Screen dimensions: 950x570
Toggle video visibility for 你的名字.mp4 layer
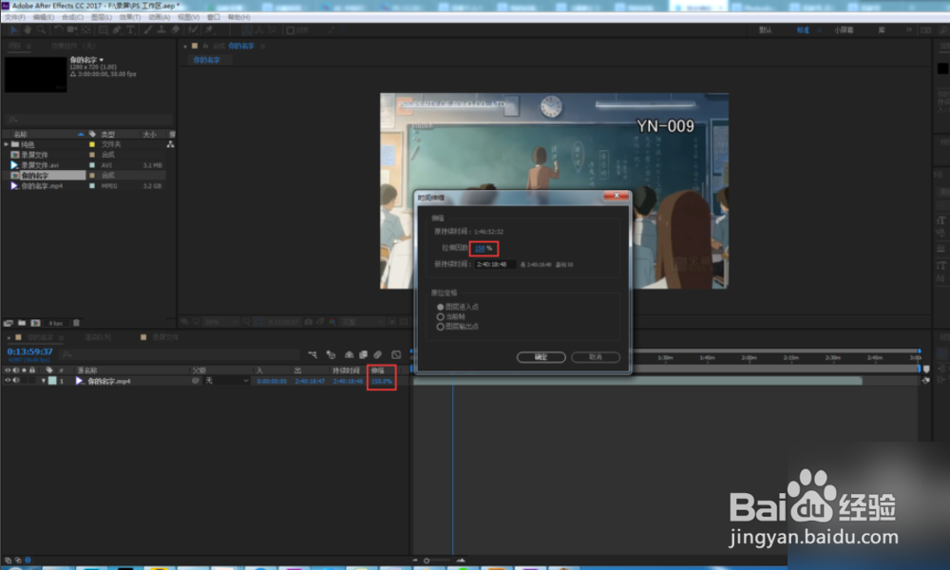pyautogui.click(x=8, y=380)
